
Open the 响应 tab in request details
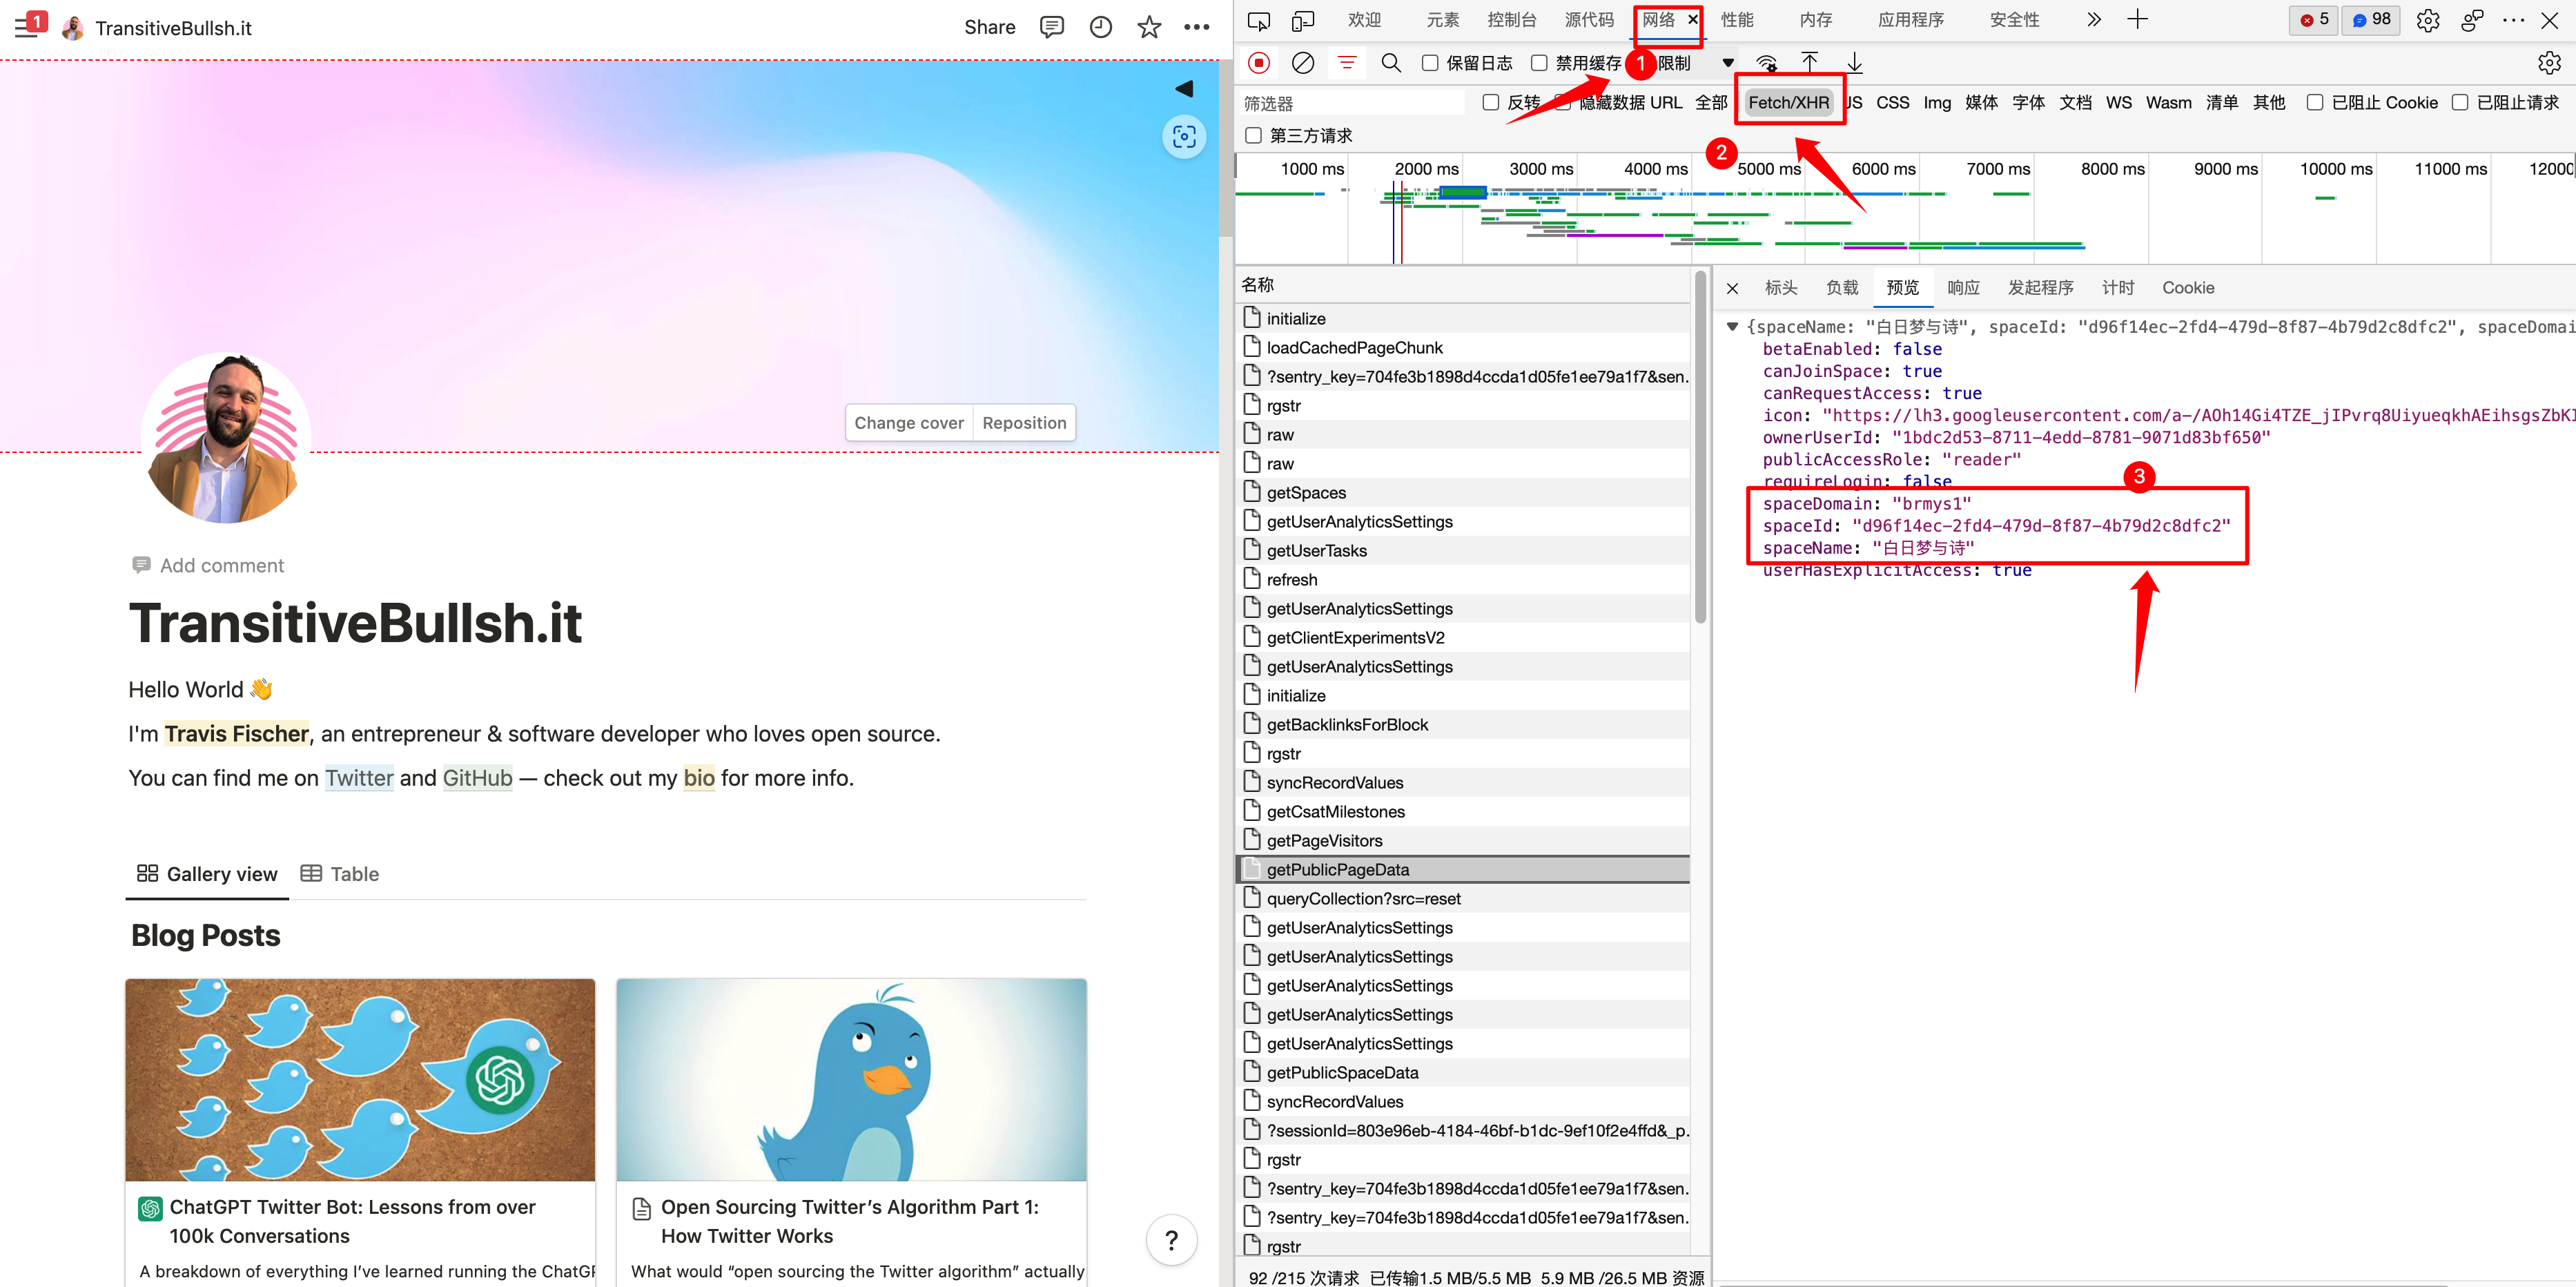1963,288
